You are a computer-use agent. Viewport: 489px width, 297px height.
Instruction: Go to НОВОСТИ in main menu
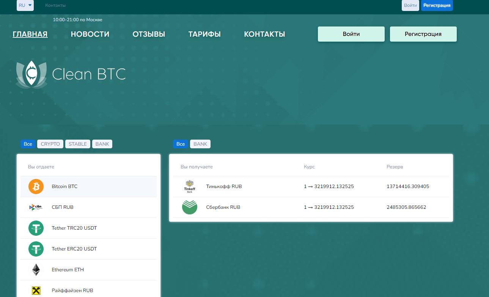(90, 34)
